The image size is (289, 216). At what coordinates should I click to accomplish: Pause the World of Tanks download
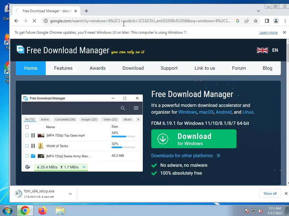pyautogui.click(x=33, y=146)
